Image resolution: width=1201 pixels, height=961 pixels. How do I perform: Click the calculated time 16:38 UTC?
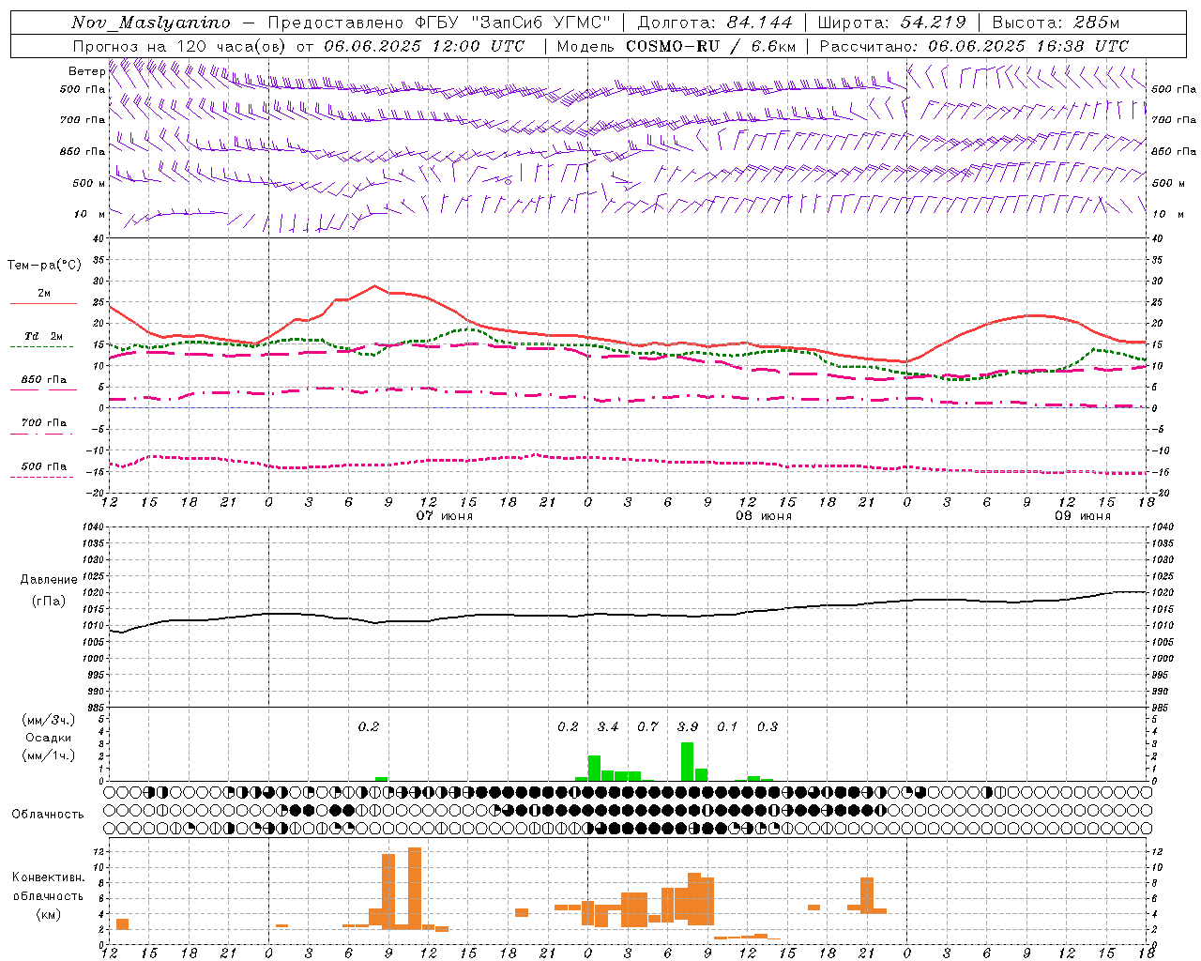pyautogui.click(x=1083, y=45)
